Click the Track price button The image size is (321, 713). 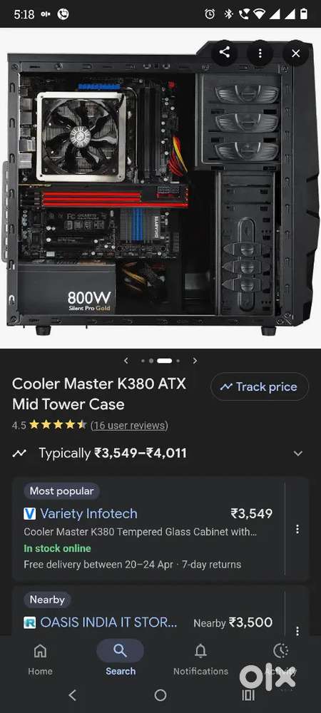tap(260, 386)
